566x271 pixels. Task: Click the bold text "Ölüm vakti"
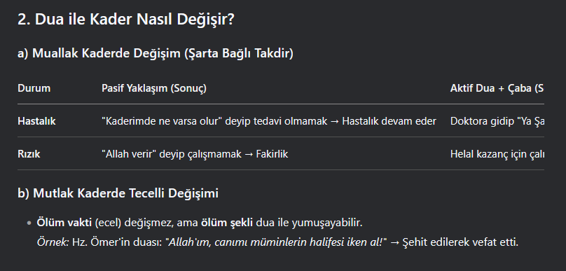tap(64, 223)
